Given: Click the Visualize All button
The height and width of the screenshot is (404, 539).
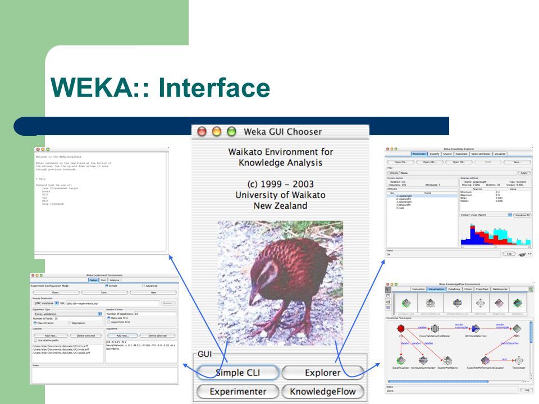Looking at the screenshot, I should [523, 215].
